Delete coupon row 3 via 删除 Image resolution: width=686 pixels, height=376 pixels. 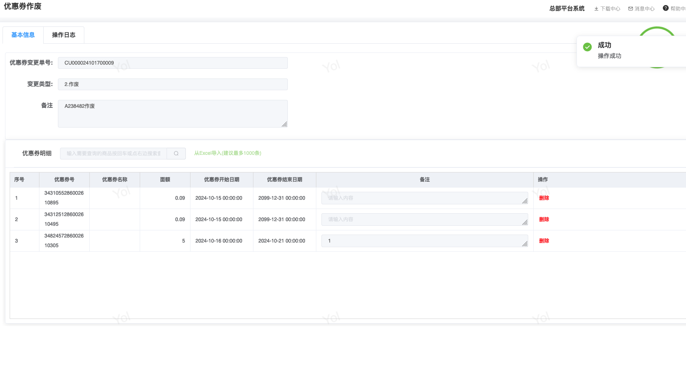coord(544,241)
